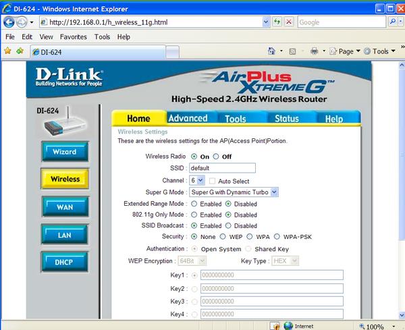Select WPA-PSK security option
Image resolution: width=405 pixels, height=330 pixels.
pos(277,236)
